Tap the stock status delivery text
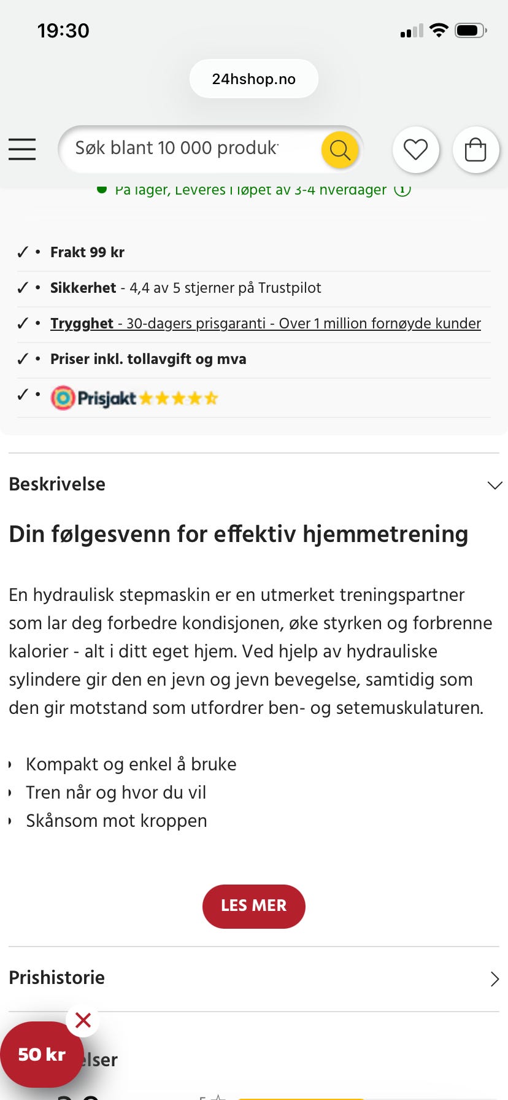Viewport: 508px width, 1100px height. click(251, 190)
